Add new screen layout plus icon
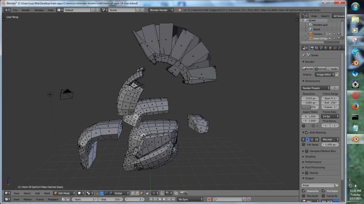 (93, 10)
